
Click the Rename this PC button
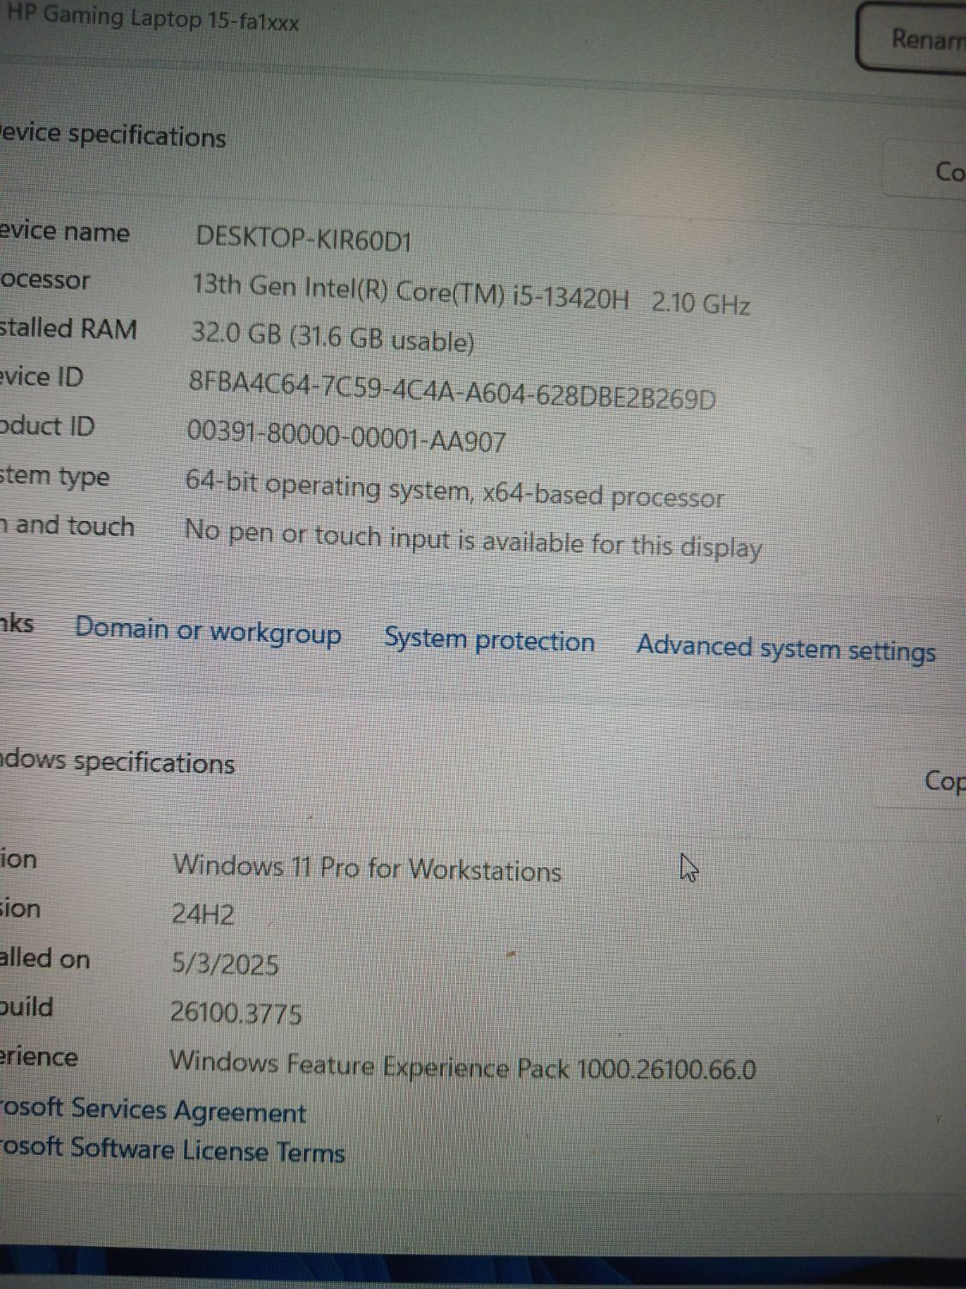click(912, 39)
